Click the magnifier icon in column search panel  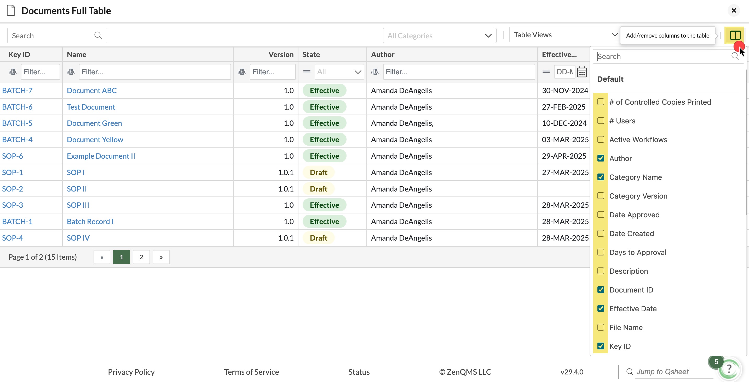pos(735,56)
